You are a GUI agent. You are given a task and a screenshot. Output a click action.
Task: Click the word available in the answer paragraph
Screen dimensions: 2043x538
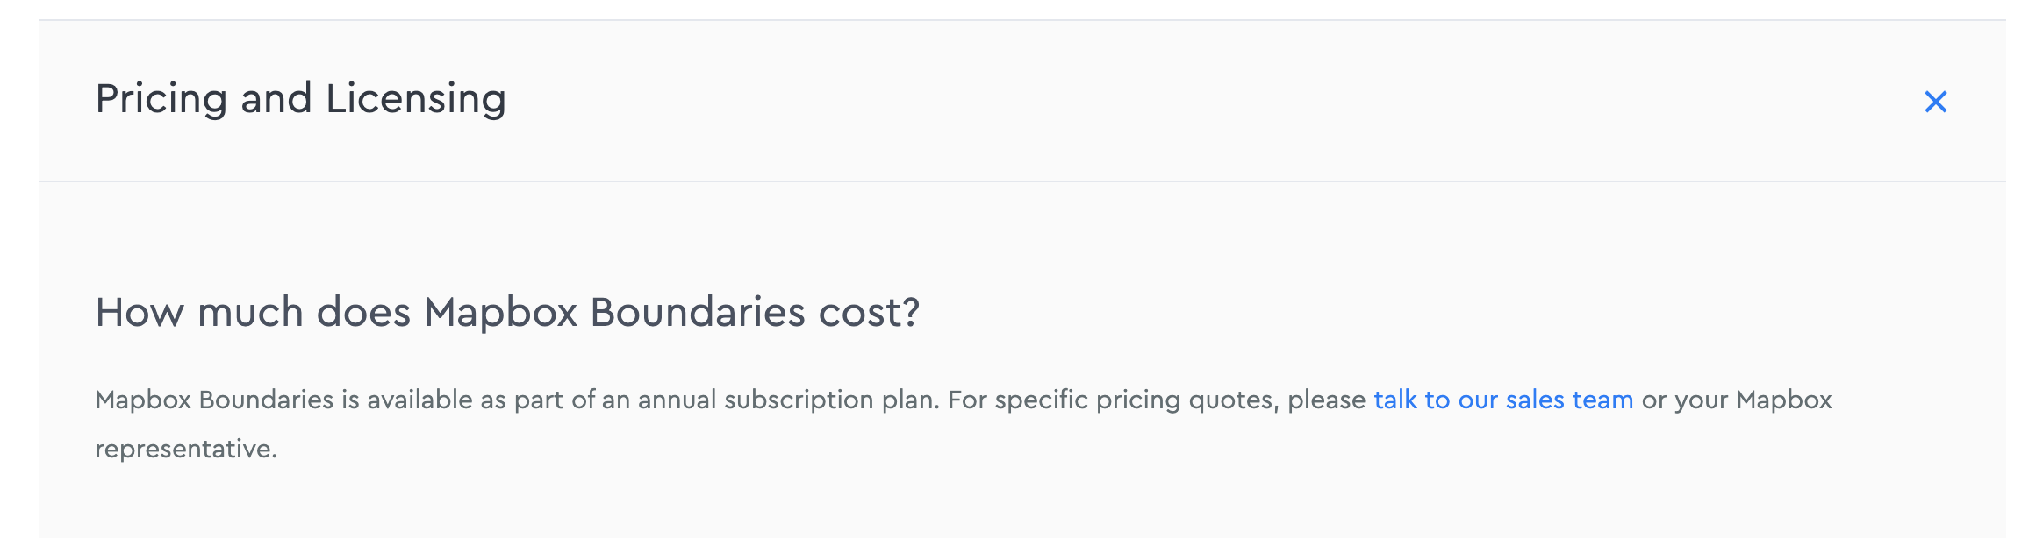pos(420,400)
